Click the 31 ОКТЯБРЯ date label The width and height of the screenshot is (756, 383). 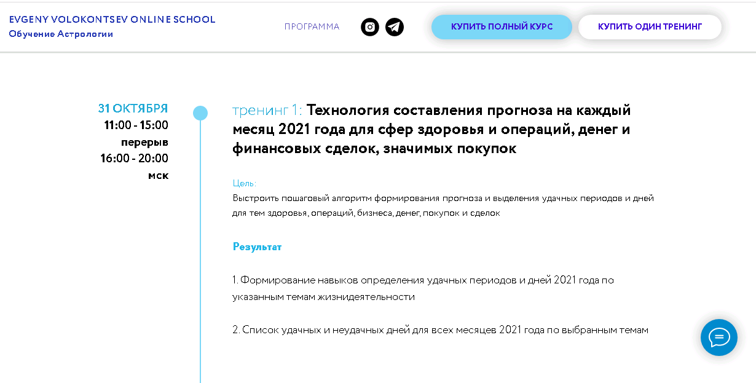(x=133, y=109)
